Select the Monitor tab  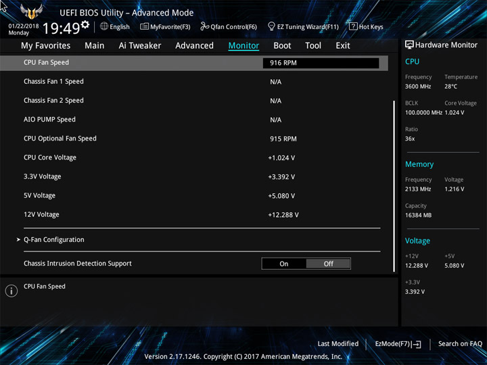243,46
